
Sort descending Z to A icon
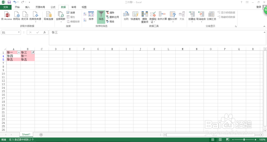coord(85,20)
